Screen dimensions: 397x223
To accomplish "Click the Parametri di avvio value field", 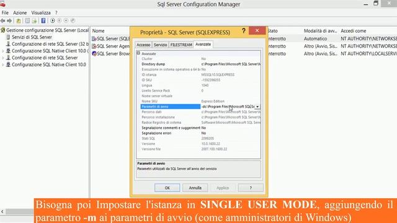I will pyautogui.click(x=228, y=107).
